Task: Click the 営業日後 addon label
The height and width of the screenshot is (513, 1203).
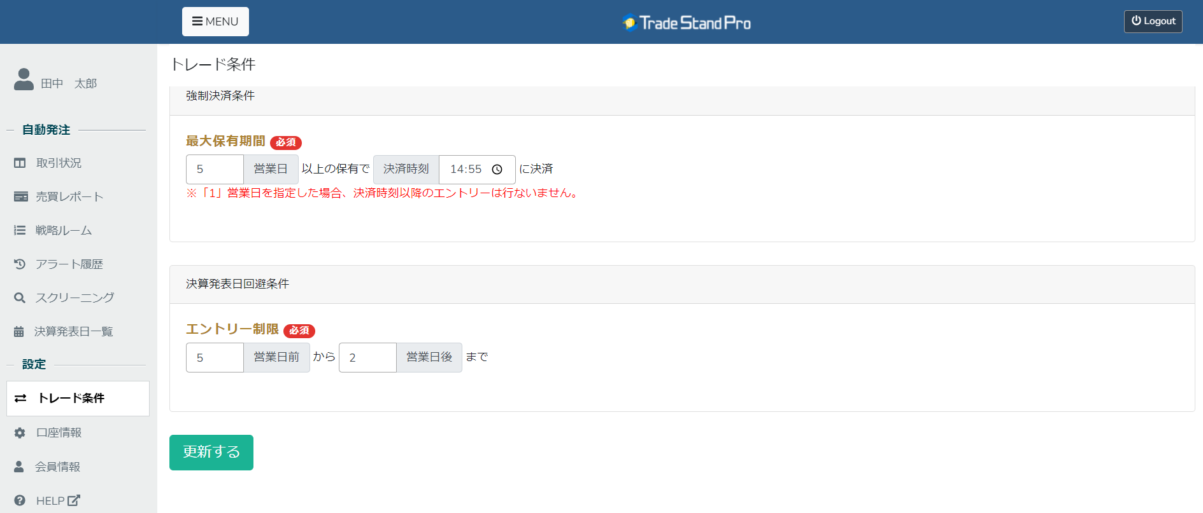Action: pyautogui.click(x=429, y=357)
